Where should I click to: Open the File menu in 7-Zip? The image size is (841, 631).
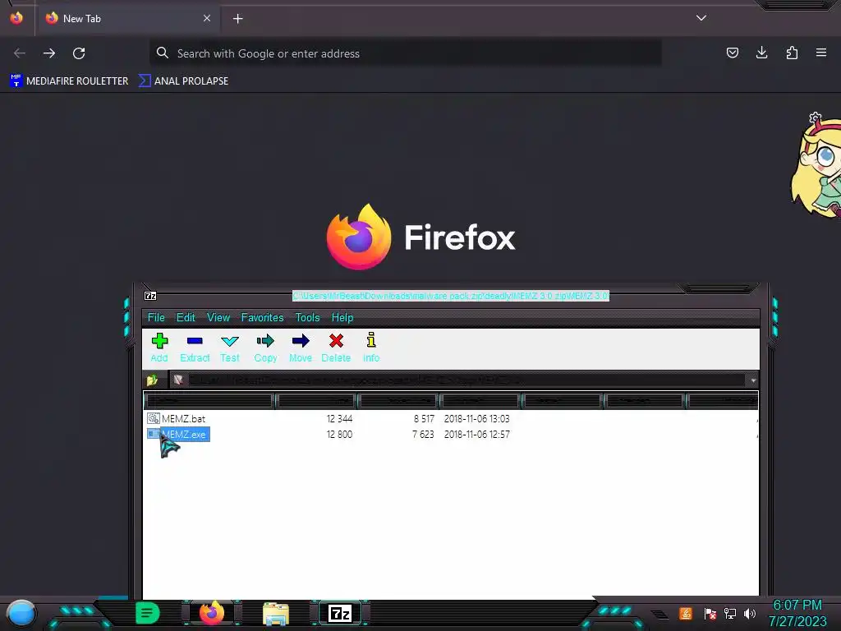click(156, 318)
